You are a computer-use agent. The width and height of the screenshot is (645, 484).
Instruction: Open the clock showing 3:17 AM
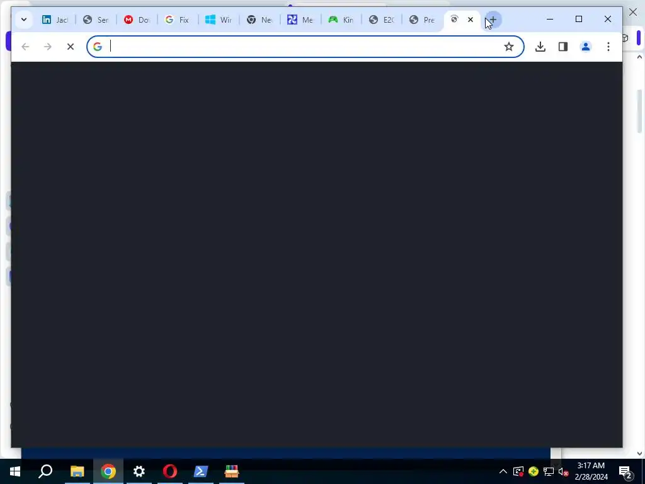[591, 471]
